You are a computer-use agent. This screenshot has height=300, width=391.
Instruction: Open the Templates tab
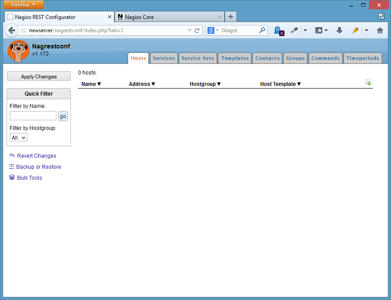[235, 58]
